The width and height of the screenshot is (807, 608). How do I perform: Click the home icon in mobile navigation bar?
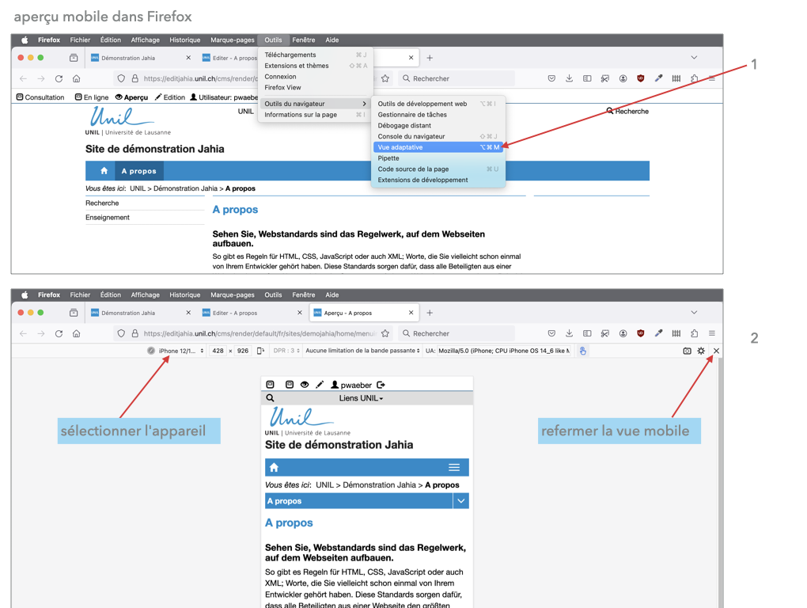point(274,468)
